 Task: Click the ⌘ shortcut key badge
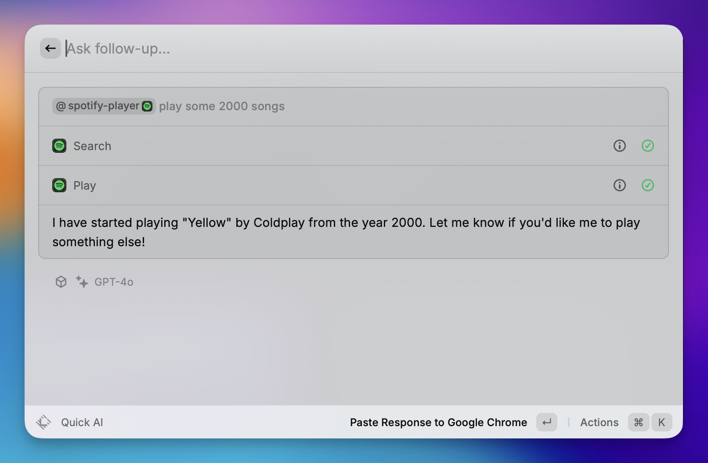click(638, 422)
